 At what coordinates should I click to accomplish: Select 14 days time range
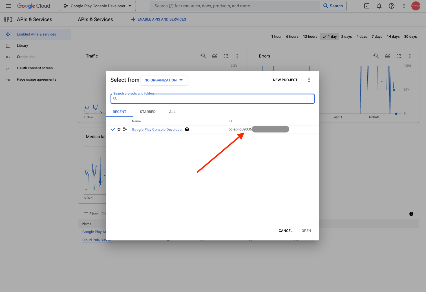[x=393, y=37]
